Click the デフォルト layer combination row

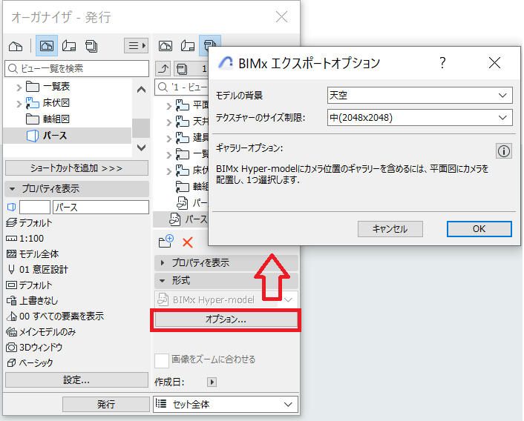[30, 222]
